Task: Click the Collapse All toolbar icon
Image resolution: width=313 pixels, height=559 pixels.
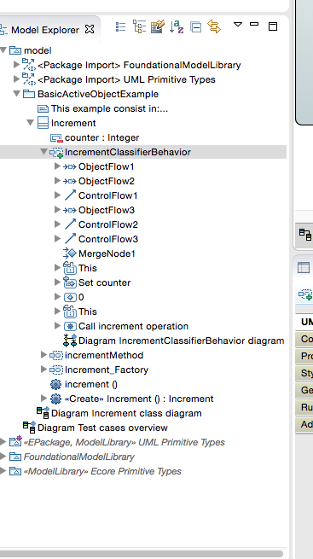Action: click(195, 27)
